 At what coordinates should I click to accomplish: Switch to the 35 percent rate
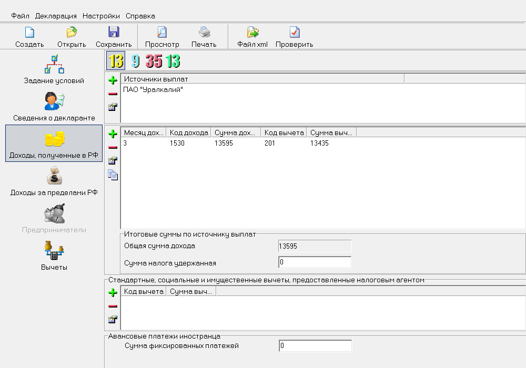coord(154,61)
